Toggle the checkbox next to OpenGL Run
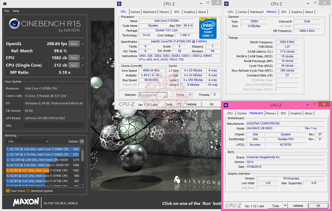Screen dimensions: 332x211 83,44
